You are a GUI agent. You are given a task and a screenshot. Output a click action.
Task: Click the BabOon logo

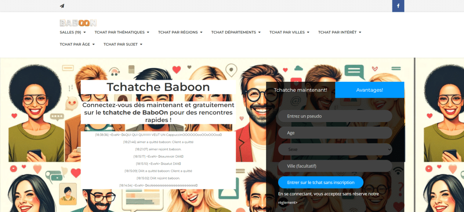(78, 23)
